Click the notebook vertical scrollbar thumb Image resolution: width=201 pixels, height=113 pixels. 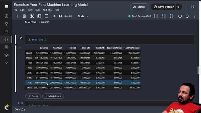[198, 70]
